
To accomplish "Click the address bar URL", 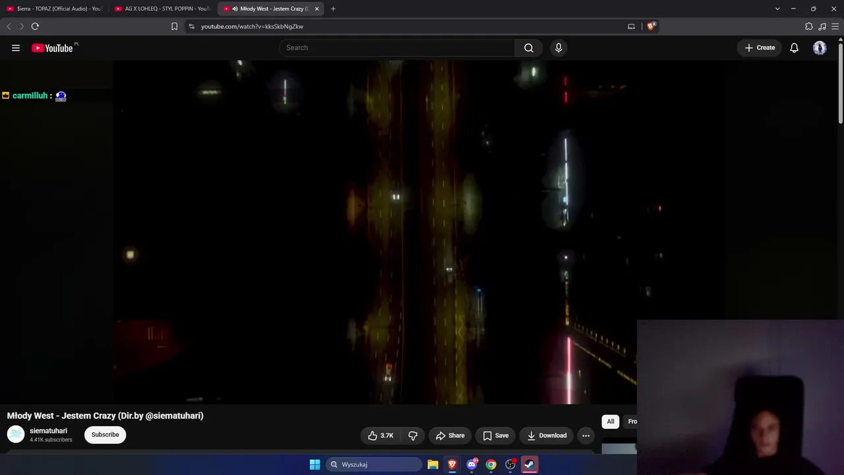I will point(252,26).
